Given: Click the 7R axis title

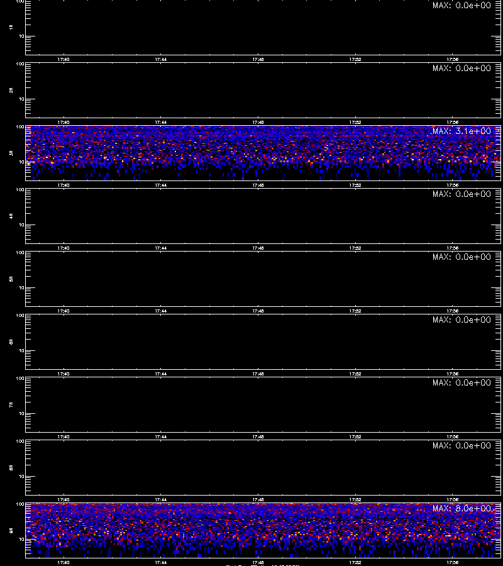Looking at the screenshot, I should click(x=11, y=404).
